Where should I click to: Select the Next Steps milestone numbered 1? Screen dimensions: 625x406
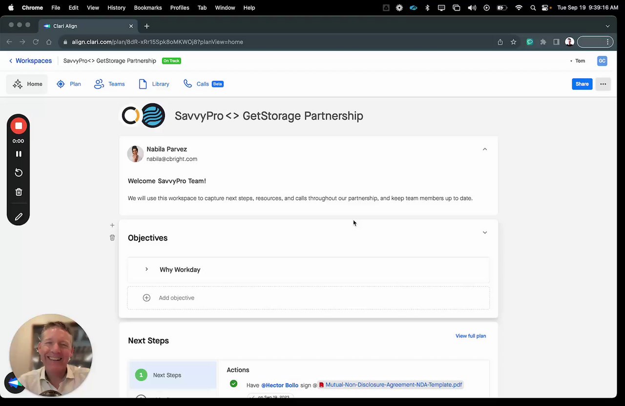[173, 375]
